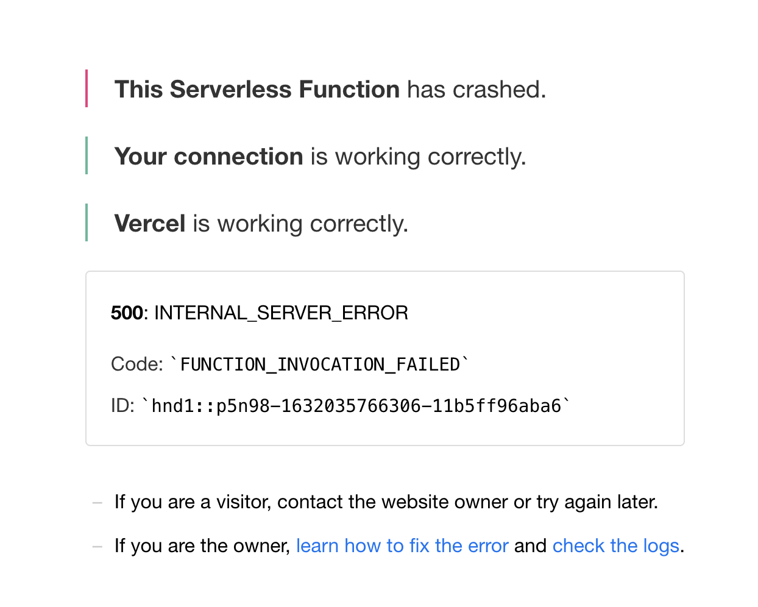Click the This Serverless Function heading
This screenshot has height=607, width=758.
[x=257, y=89]
